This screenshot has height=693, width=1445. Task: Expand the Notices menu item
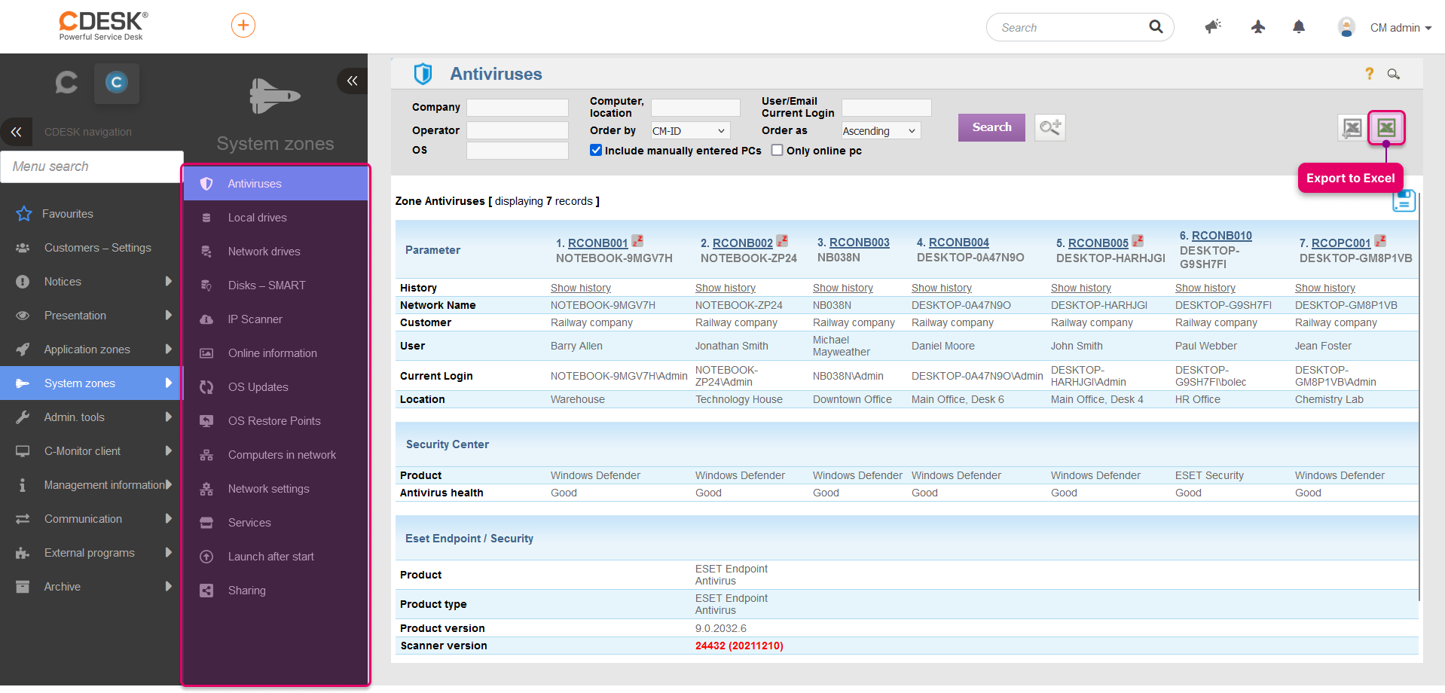(x=91, y=282)
